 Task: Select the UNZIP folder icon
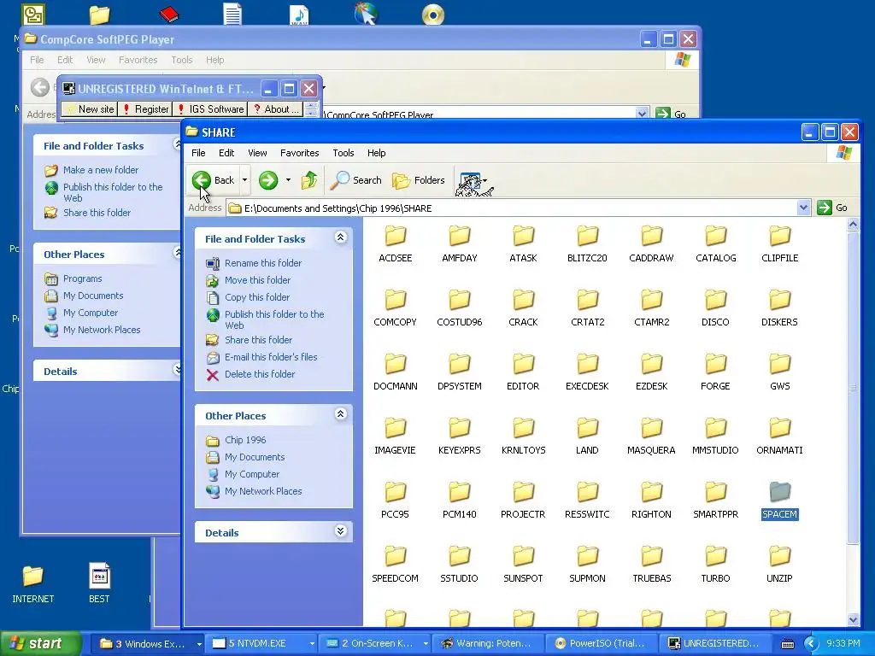(779, 557)
